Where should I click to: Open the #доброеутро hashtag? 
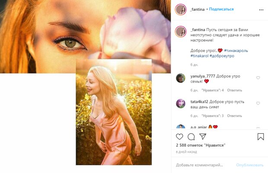(x=222, y=56)
